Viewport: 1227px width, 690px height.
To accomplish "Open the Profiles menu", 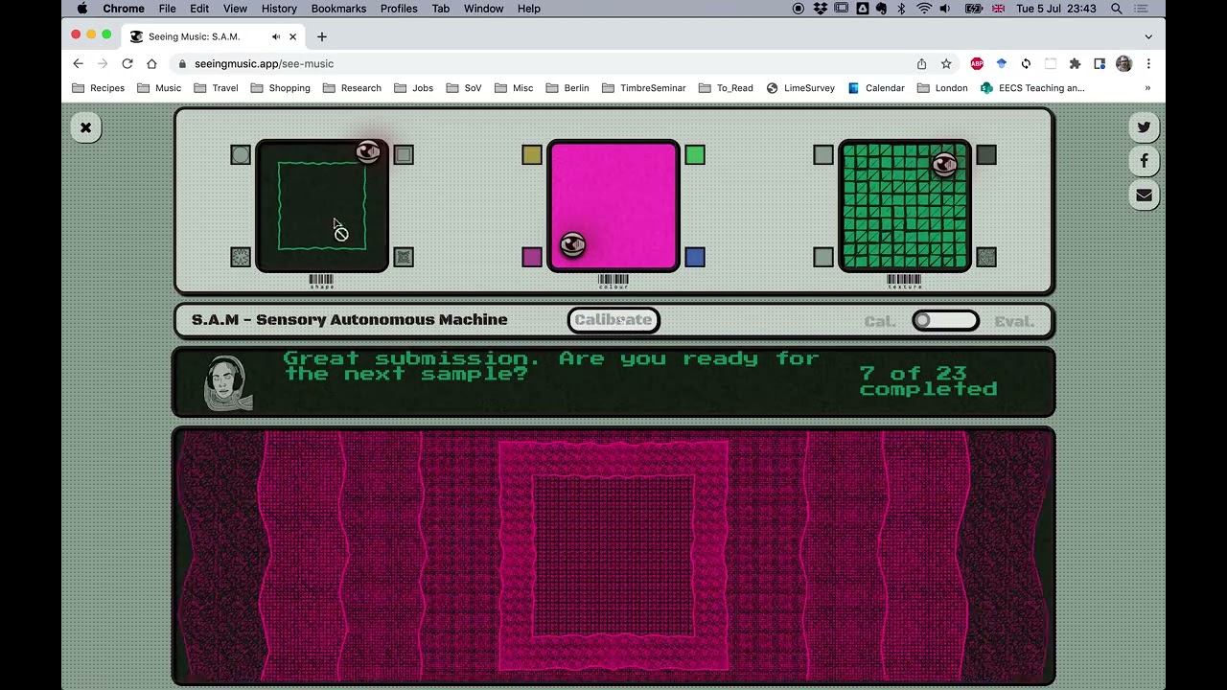I will pos(399,9).
